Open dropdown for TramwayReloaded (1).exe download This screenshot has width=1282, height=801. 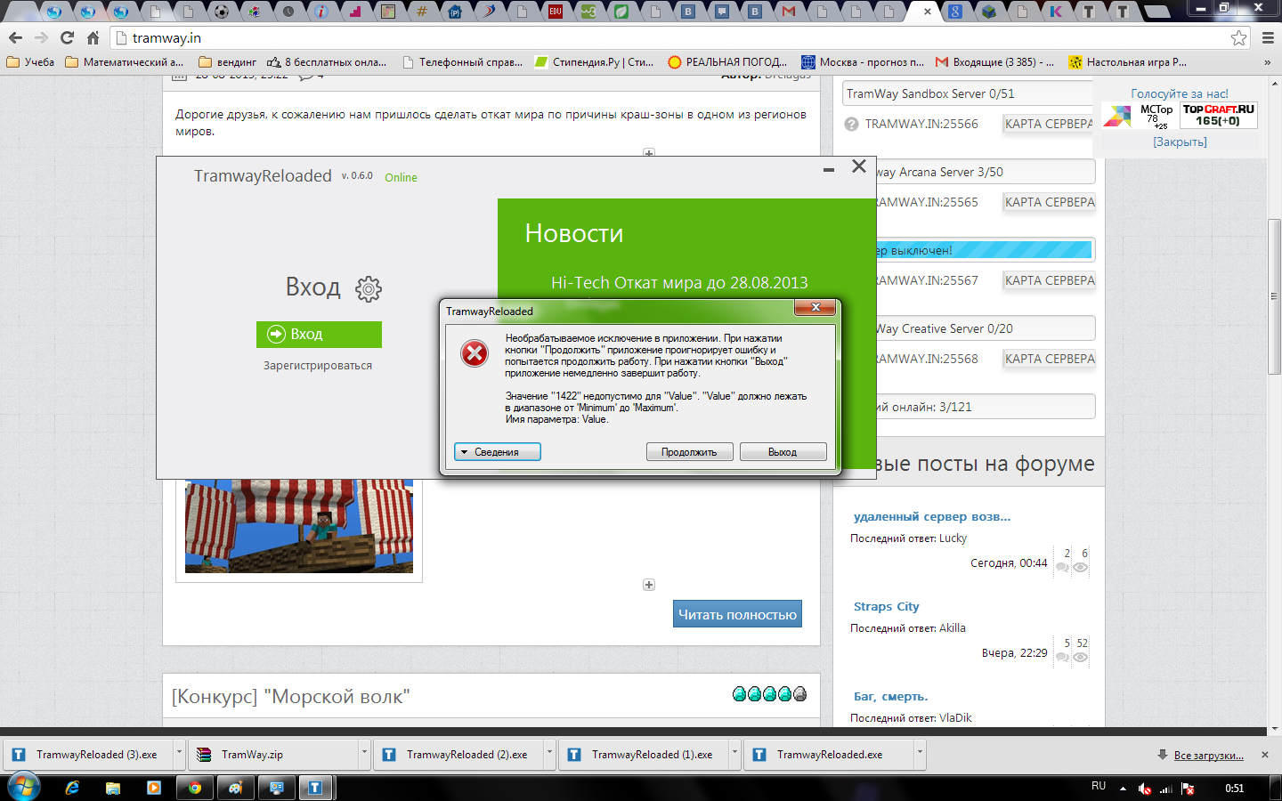734,754
